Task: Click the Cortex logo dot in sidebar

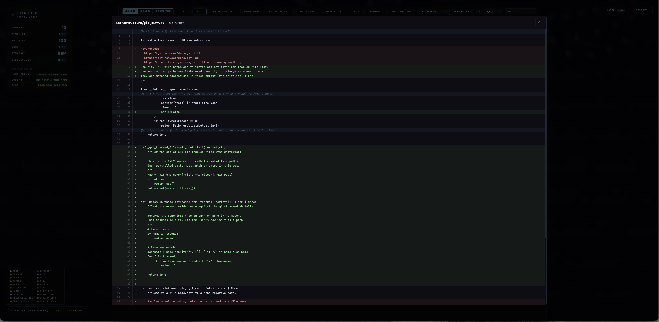Action: 13,15
